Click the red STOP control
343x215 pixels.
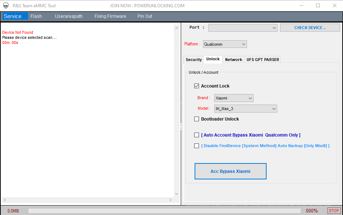334,211
